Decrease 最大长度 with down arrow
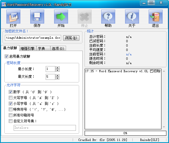169x143 pixels. coord(58,78)
